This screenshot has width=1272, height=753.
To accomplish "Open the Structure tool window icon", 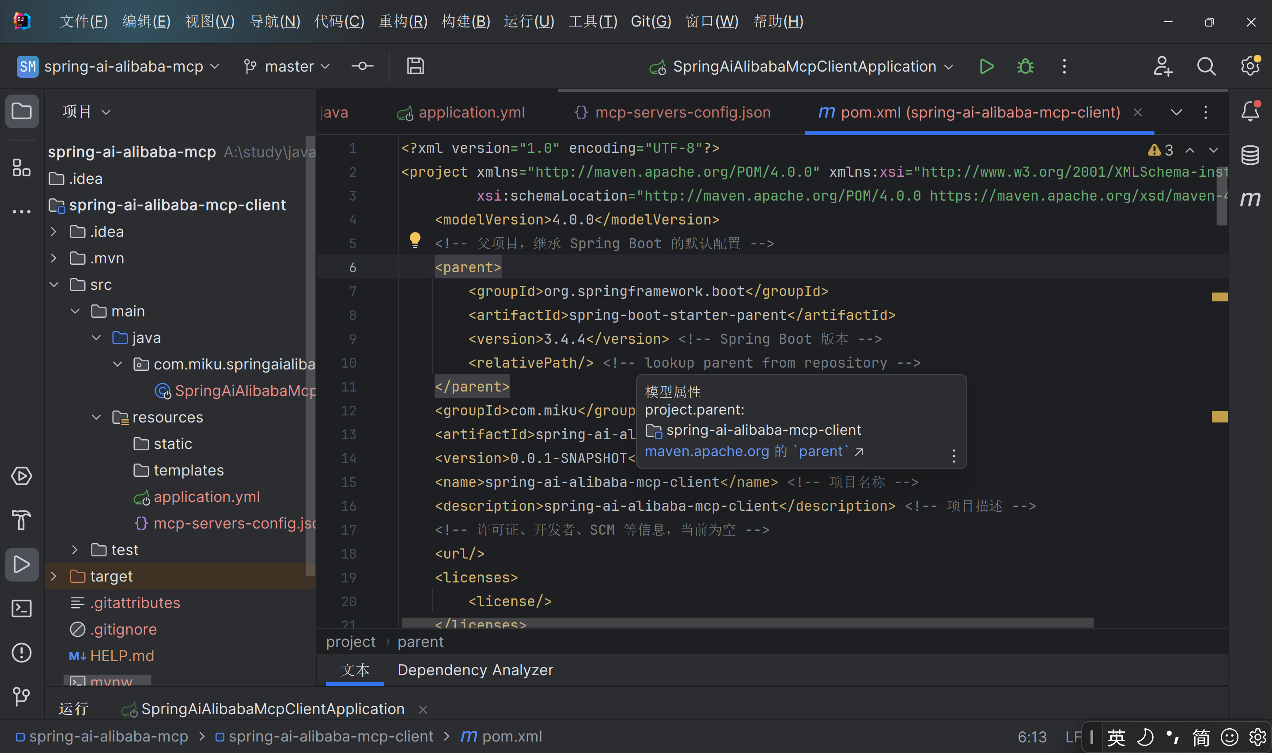I will [x=21, y=168].
